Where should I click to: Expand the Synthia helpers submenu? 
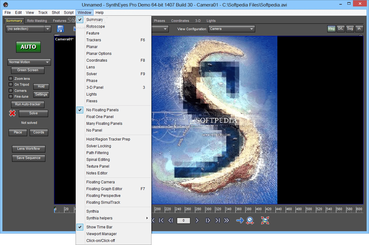pos(100,218)
